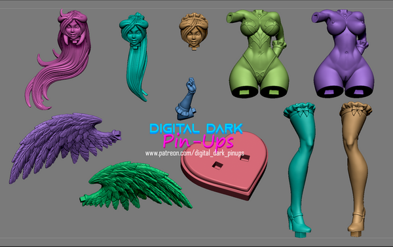The width and height of the screenshot is (393, 247).
Task: Click the Digital Dark logo text
Action: 196,128
